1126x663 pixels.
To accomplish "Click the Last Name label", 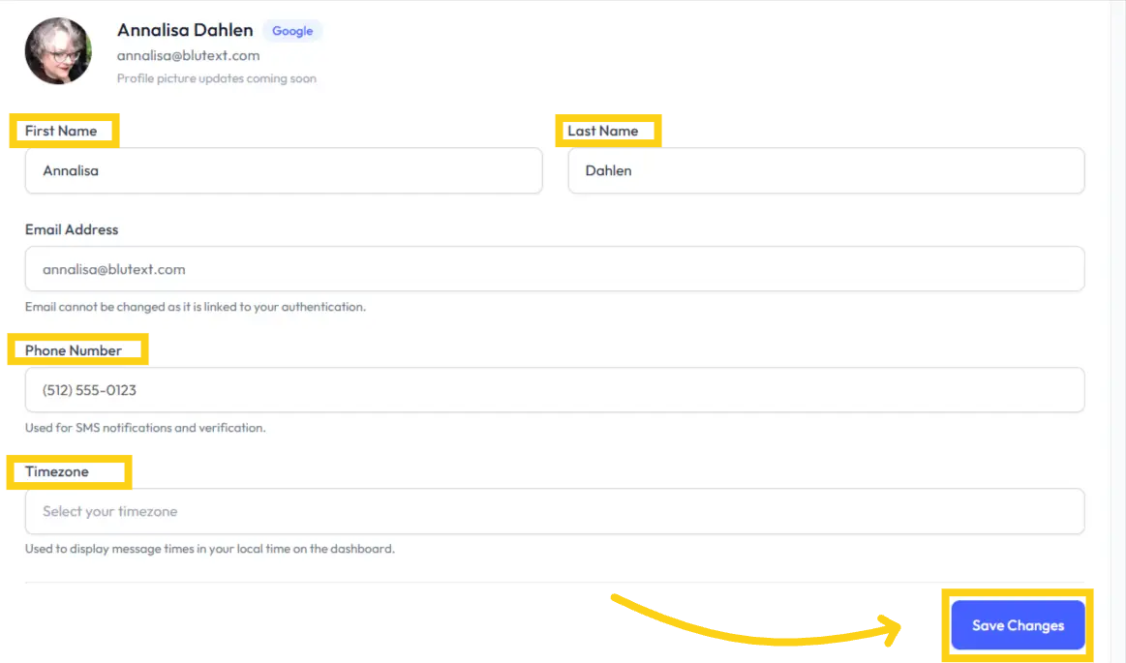I will [603, 131].
